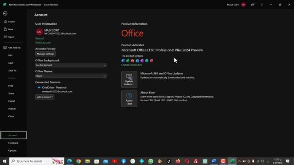This screenshot has height=165, width=294.
Task: Expand the Add a service dropdown
Action: [x=45, y=97]
